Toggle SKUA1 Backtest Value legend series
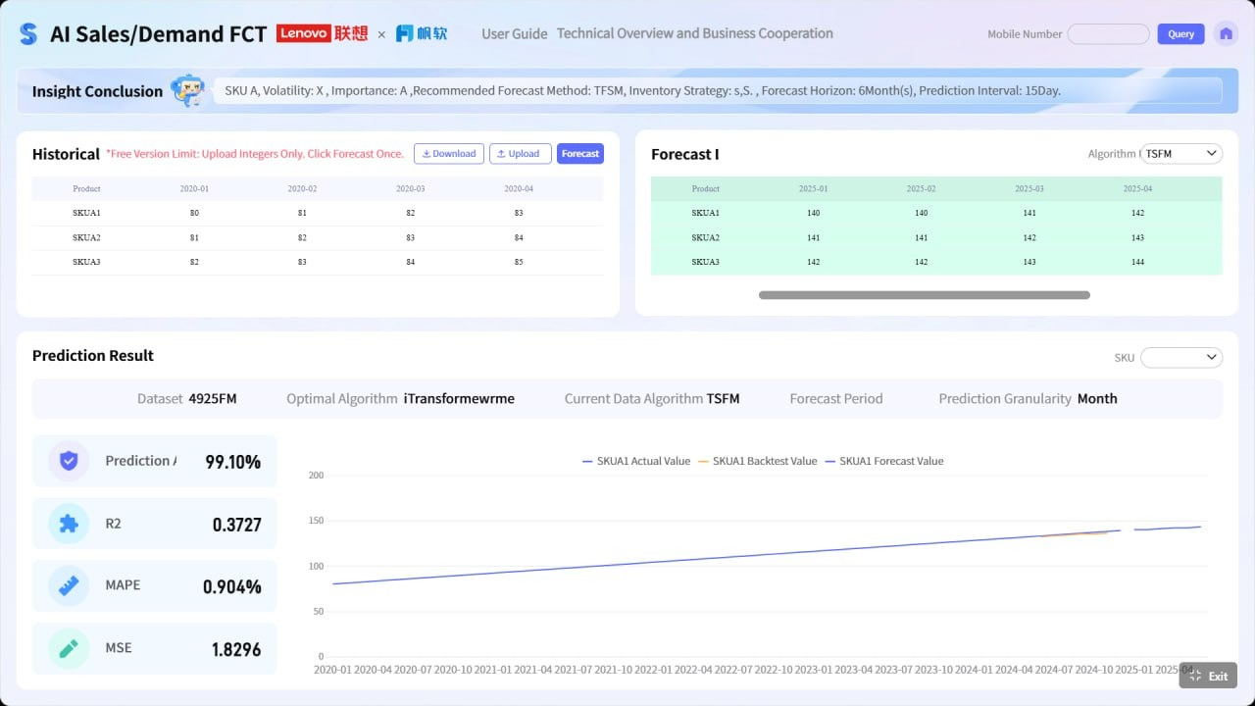 (757, 461)
